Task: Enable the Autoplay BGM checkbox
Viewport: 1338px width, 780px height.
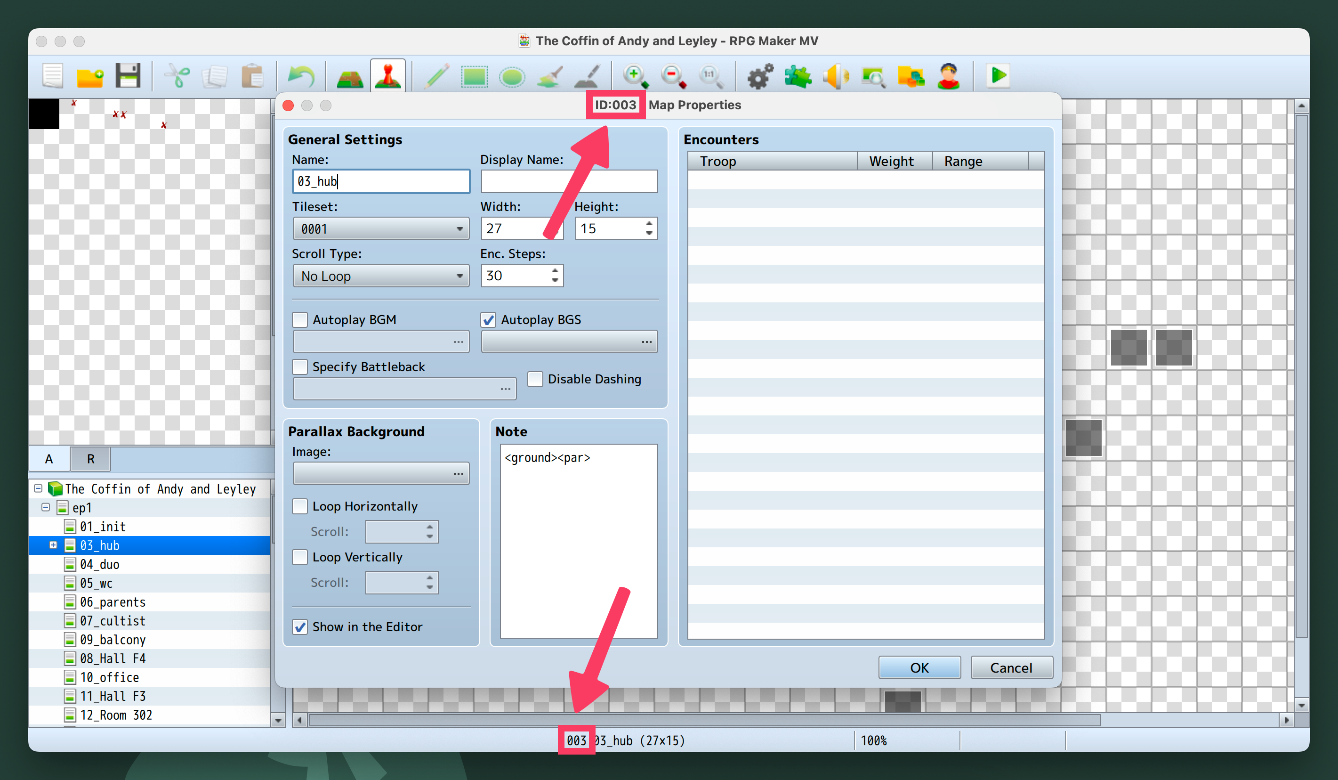Action: click(x=301, y=319)
